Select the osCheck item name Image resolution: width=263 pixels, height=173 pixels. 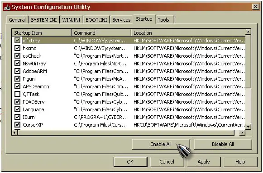click(x=32, y=56)
